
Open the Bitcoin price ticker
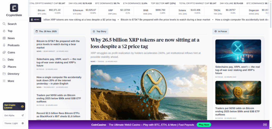tap(46, 12)
